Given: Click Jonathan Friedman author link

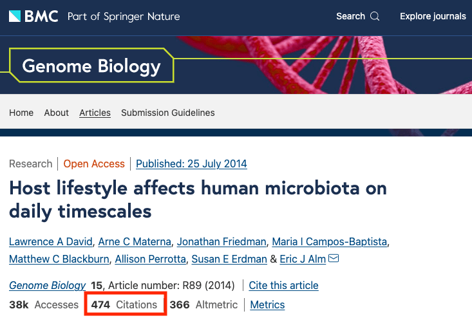Looking at the screenshot, I should [222, 242].
